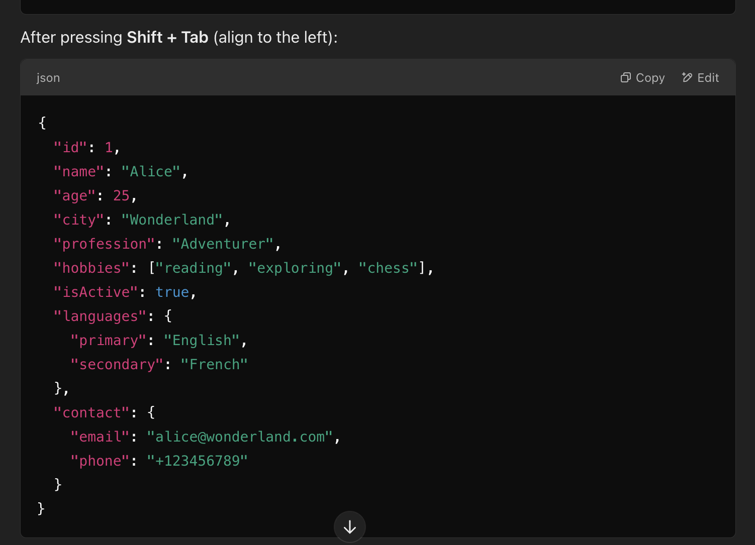Click the "hobbies" key in the JSON
Image resolution: width=755 pixels, height=545 pixels.
click(90, 268)
